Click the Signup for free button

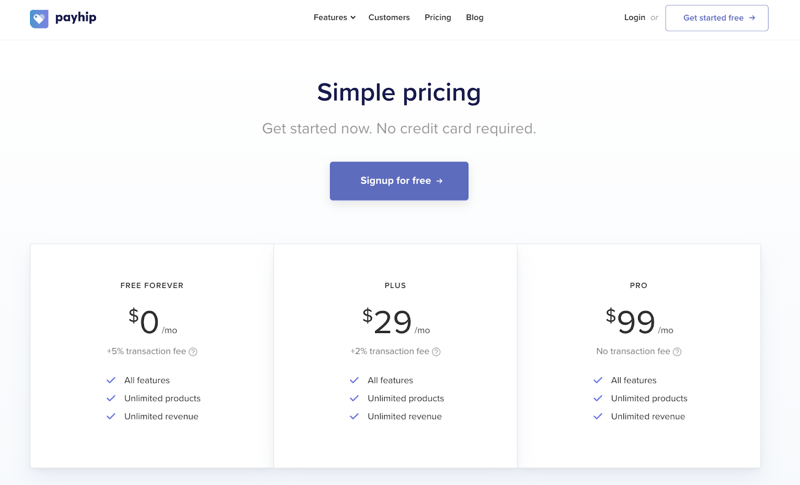(x=399, y=181)
